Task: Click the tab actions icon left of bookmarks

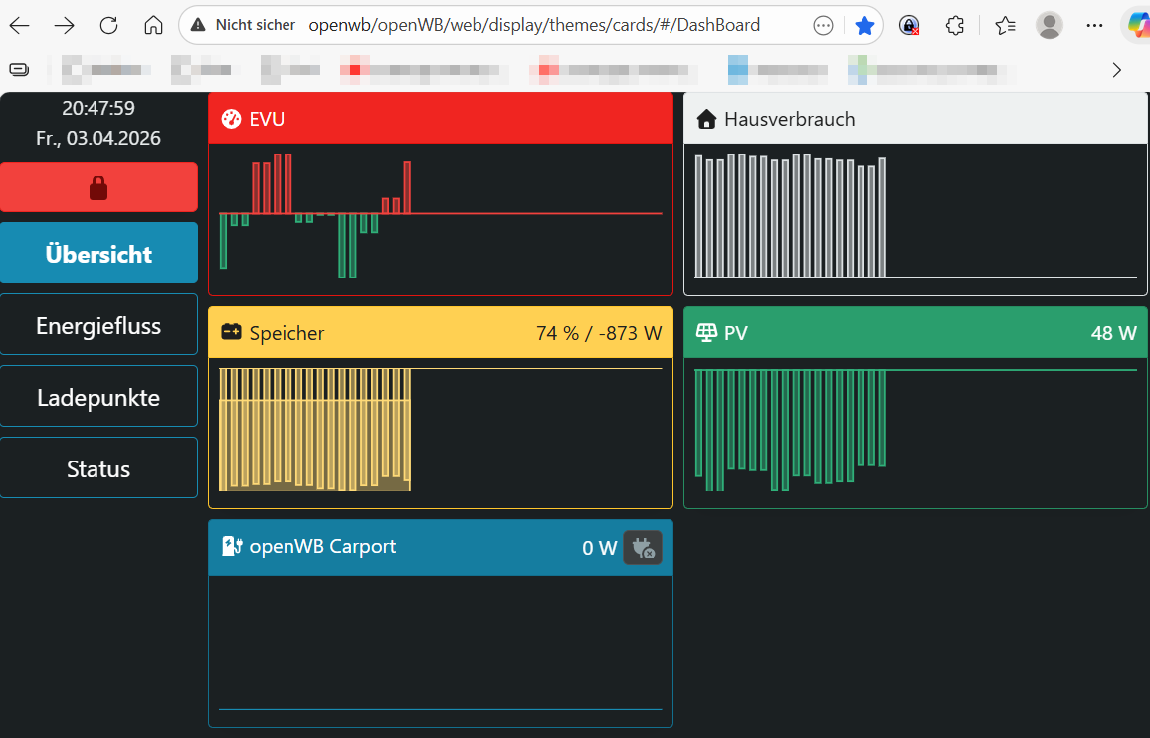Action: click(x=19, y=69)
